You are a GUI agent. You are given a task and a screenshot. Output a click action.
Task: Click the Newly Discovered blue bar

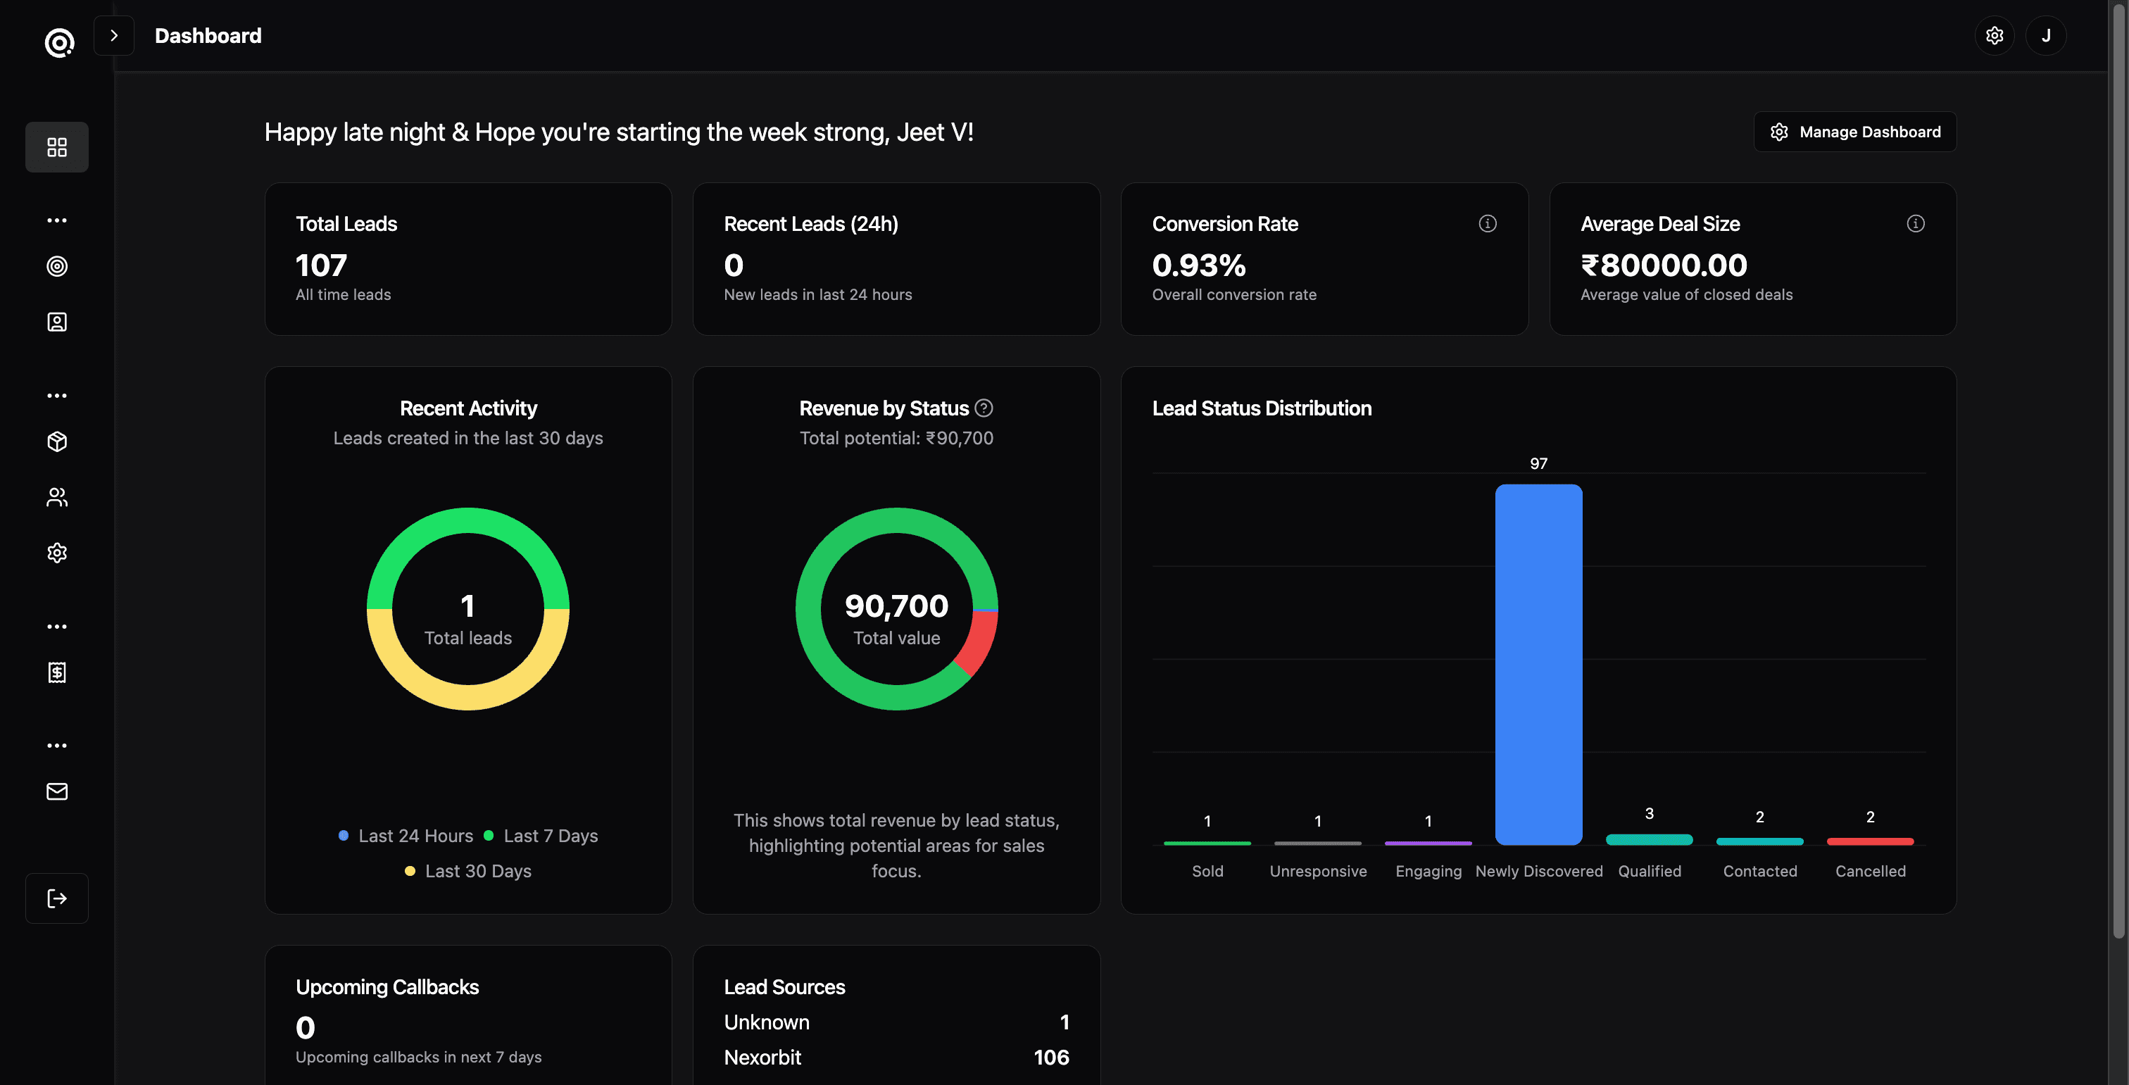point(1538,663)
